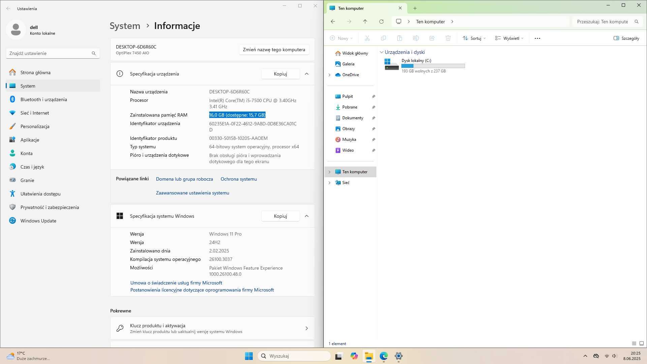Open Granie settings
This screenshot has width=647, height=364.
[x=53, y=180]
